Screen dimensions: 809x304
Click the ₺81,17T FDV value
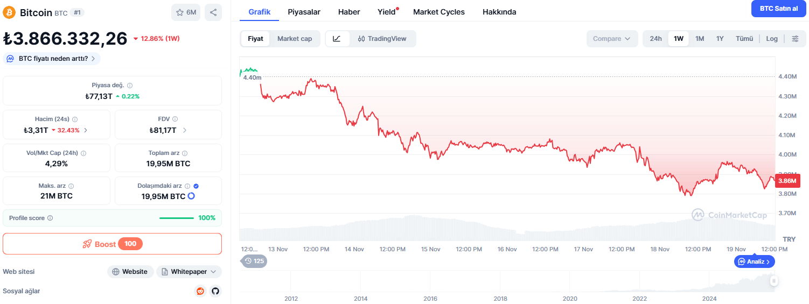coord(164,130)
